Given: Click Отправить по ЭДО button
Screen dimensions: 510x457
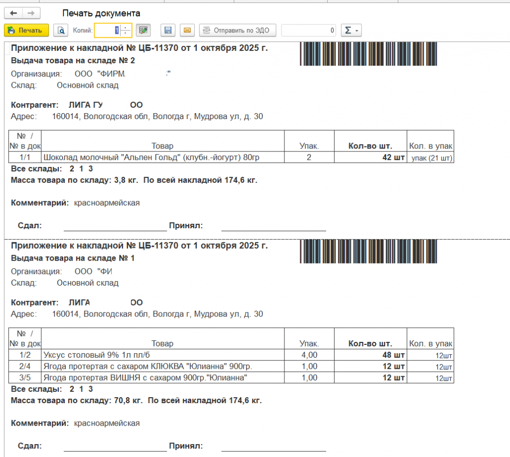Looking at the screenshot, I should click(238, 30).
